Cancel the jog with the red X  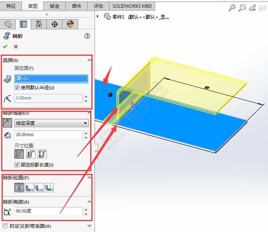coord(16,47)
